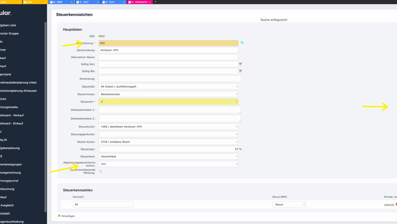
Task: Click the green plus Hinzufügen icon
Action: (59, 216)
